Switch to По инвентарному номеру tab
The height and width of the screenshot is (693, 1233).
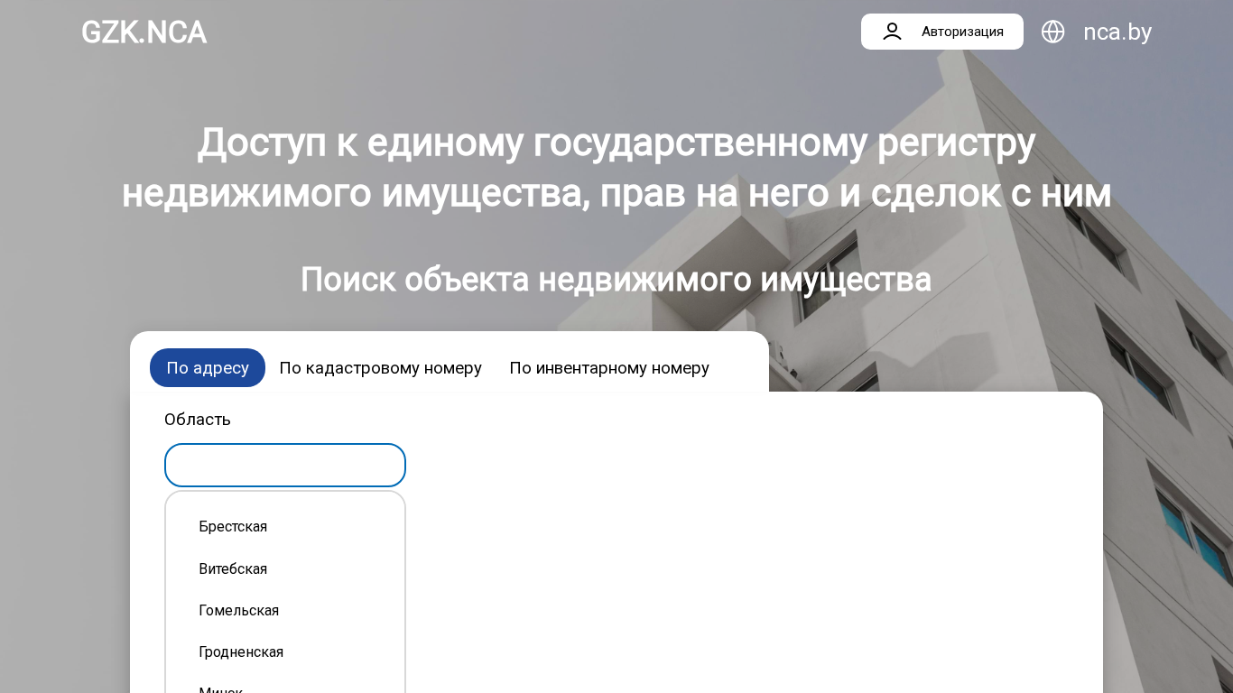tap(609, 368)
